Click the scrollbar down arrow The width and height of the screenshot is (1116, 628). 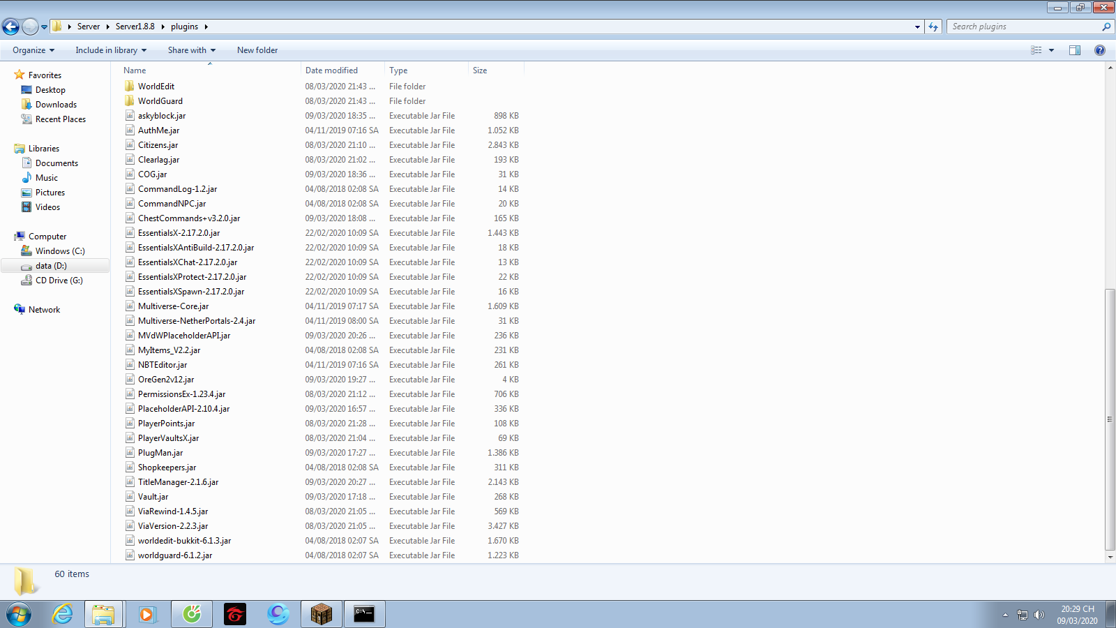1110,558
